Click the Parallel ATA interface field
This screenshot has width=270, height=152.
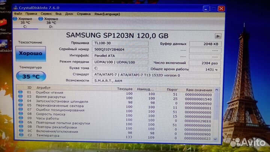(120, 56)
